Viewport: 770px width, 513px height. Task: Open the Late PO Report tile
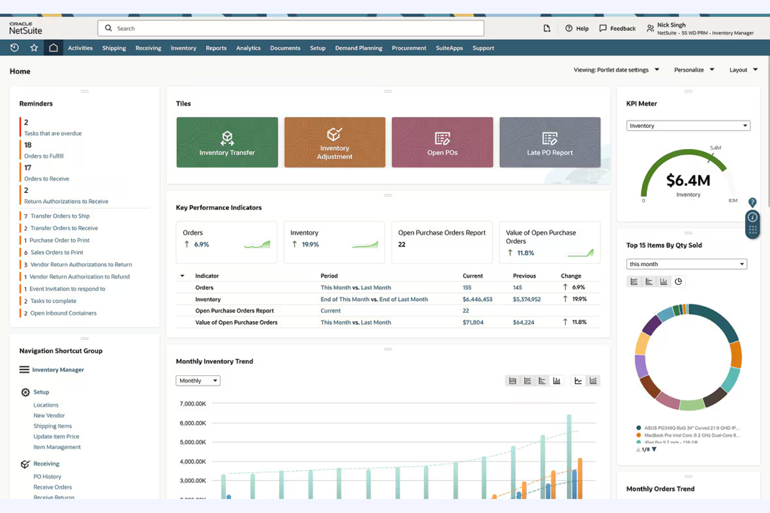click(x=549, y=142)
